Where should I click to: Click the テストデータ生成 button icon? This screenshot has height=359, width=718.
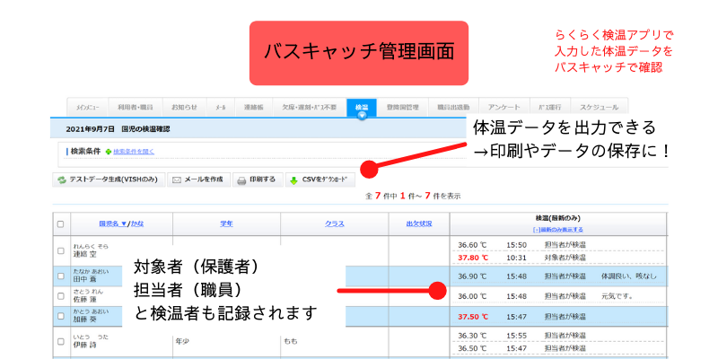point(62,179)
